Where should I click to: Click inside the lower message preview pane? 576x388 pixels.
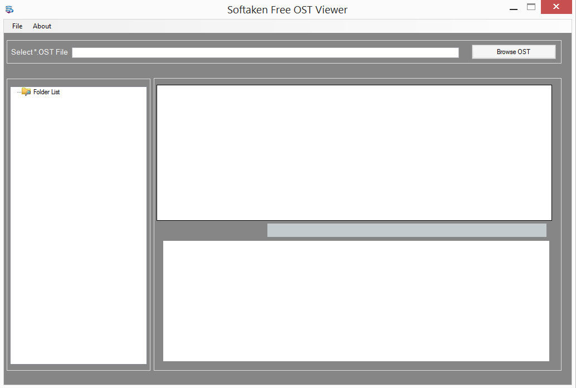(x=356, y=301)
